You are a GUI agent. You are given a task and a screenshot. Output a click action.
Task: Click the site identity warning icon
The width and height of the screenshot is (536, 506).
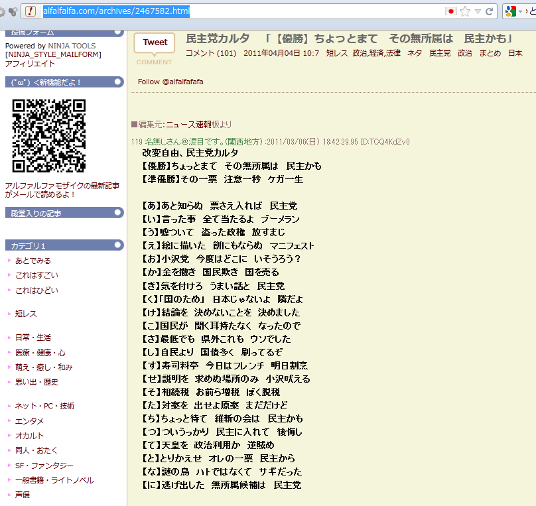(30, 11)
